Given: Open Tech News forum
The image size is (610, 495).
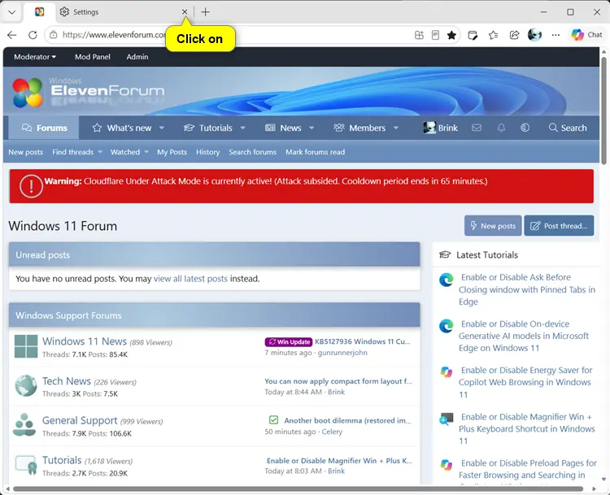Looking at the screenshot, I should pos(67,381).
